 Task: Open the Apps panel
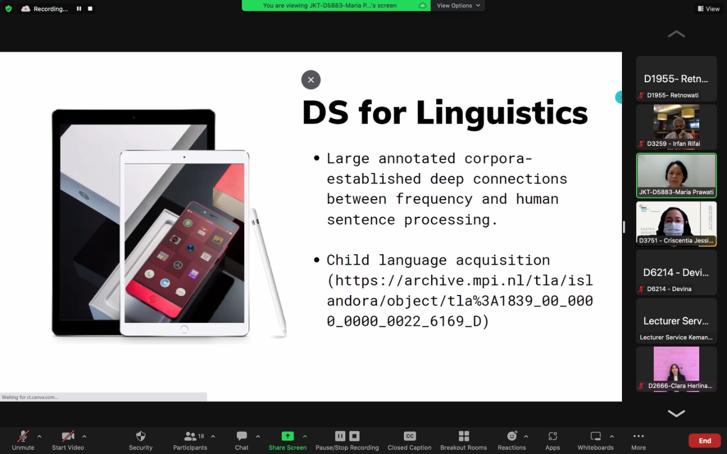[x=553, y=436]
